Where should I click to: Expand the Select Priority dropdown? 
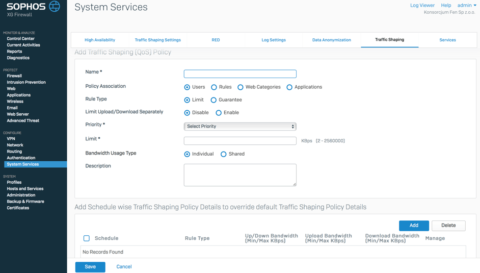pos(240,127)
